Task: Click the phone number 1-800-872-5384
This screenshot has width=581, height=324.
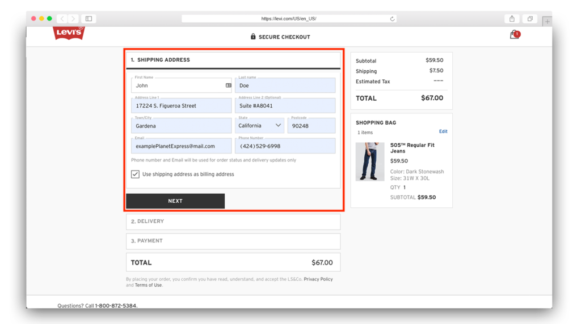Action: [116, 305]
